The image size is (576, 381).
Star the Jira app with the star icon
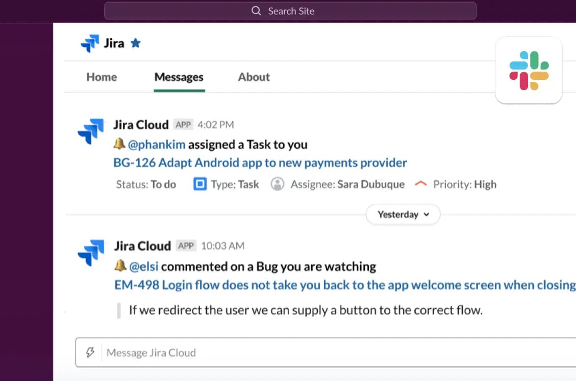135,43
